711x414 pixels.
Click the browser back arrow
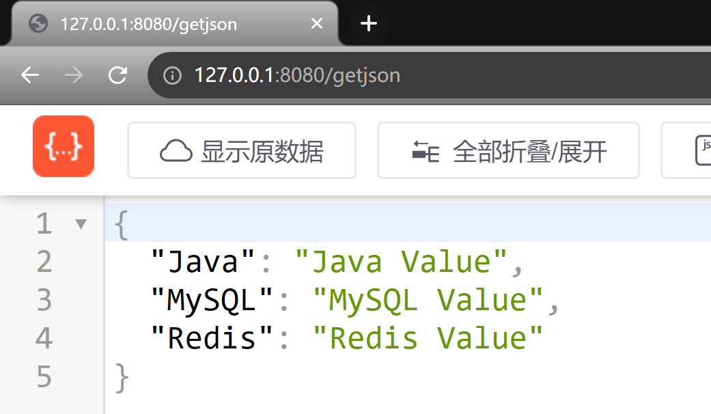pos(30,75)
